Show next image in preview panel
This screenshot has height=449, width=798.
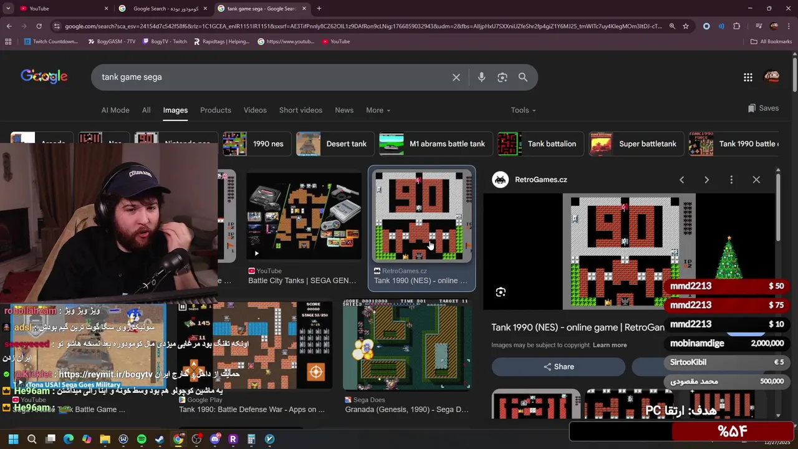pyautogui.click(x=706, y=180)
